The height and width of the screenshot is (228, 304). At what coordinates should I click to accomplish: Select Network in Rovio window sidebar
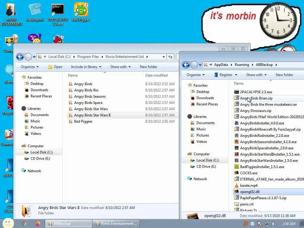[x=34, y=171]
